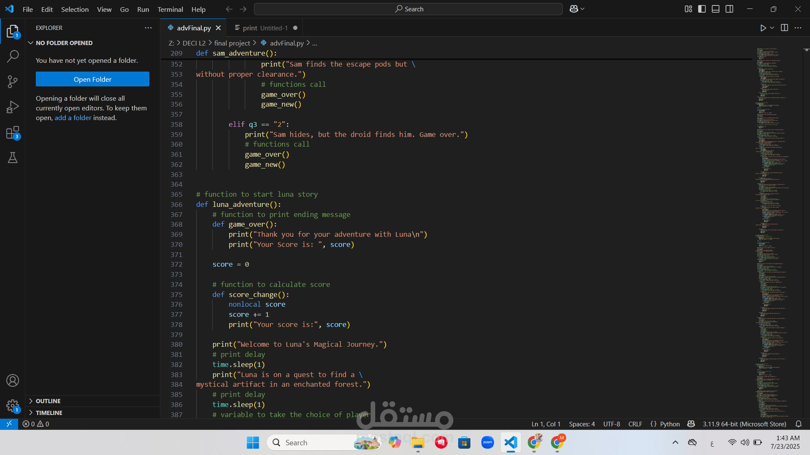Toggle Primary Side Bar visibility
Screen dimensions: 810x455
point(702,9)
